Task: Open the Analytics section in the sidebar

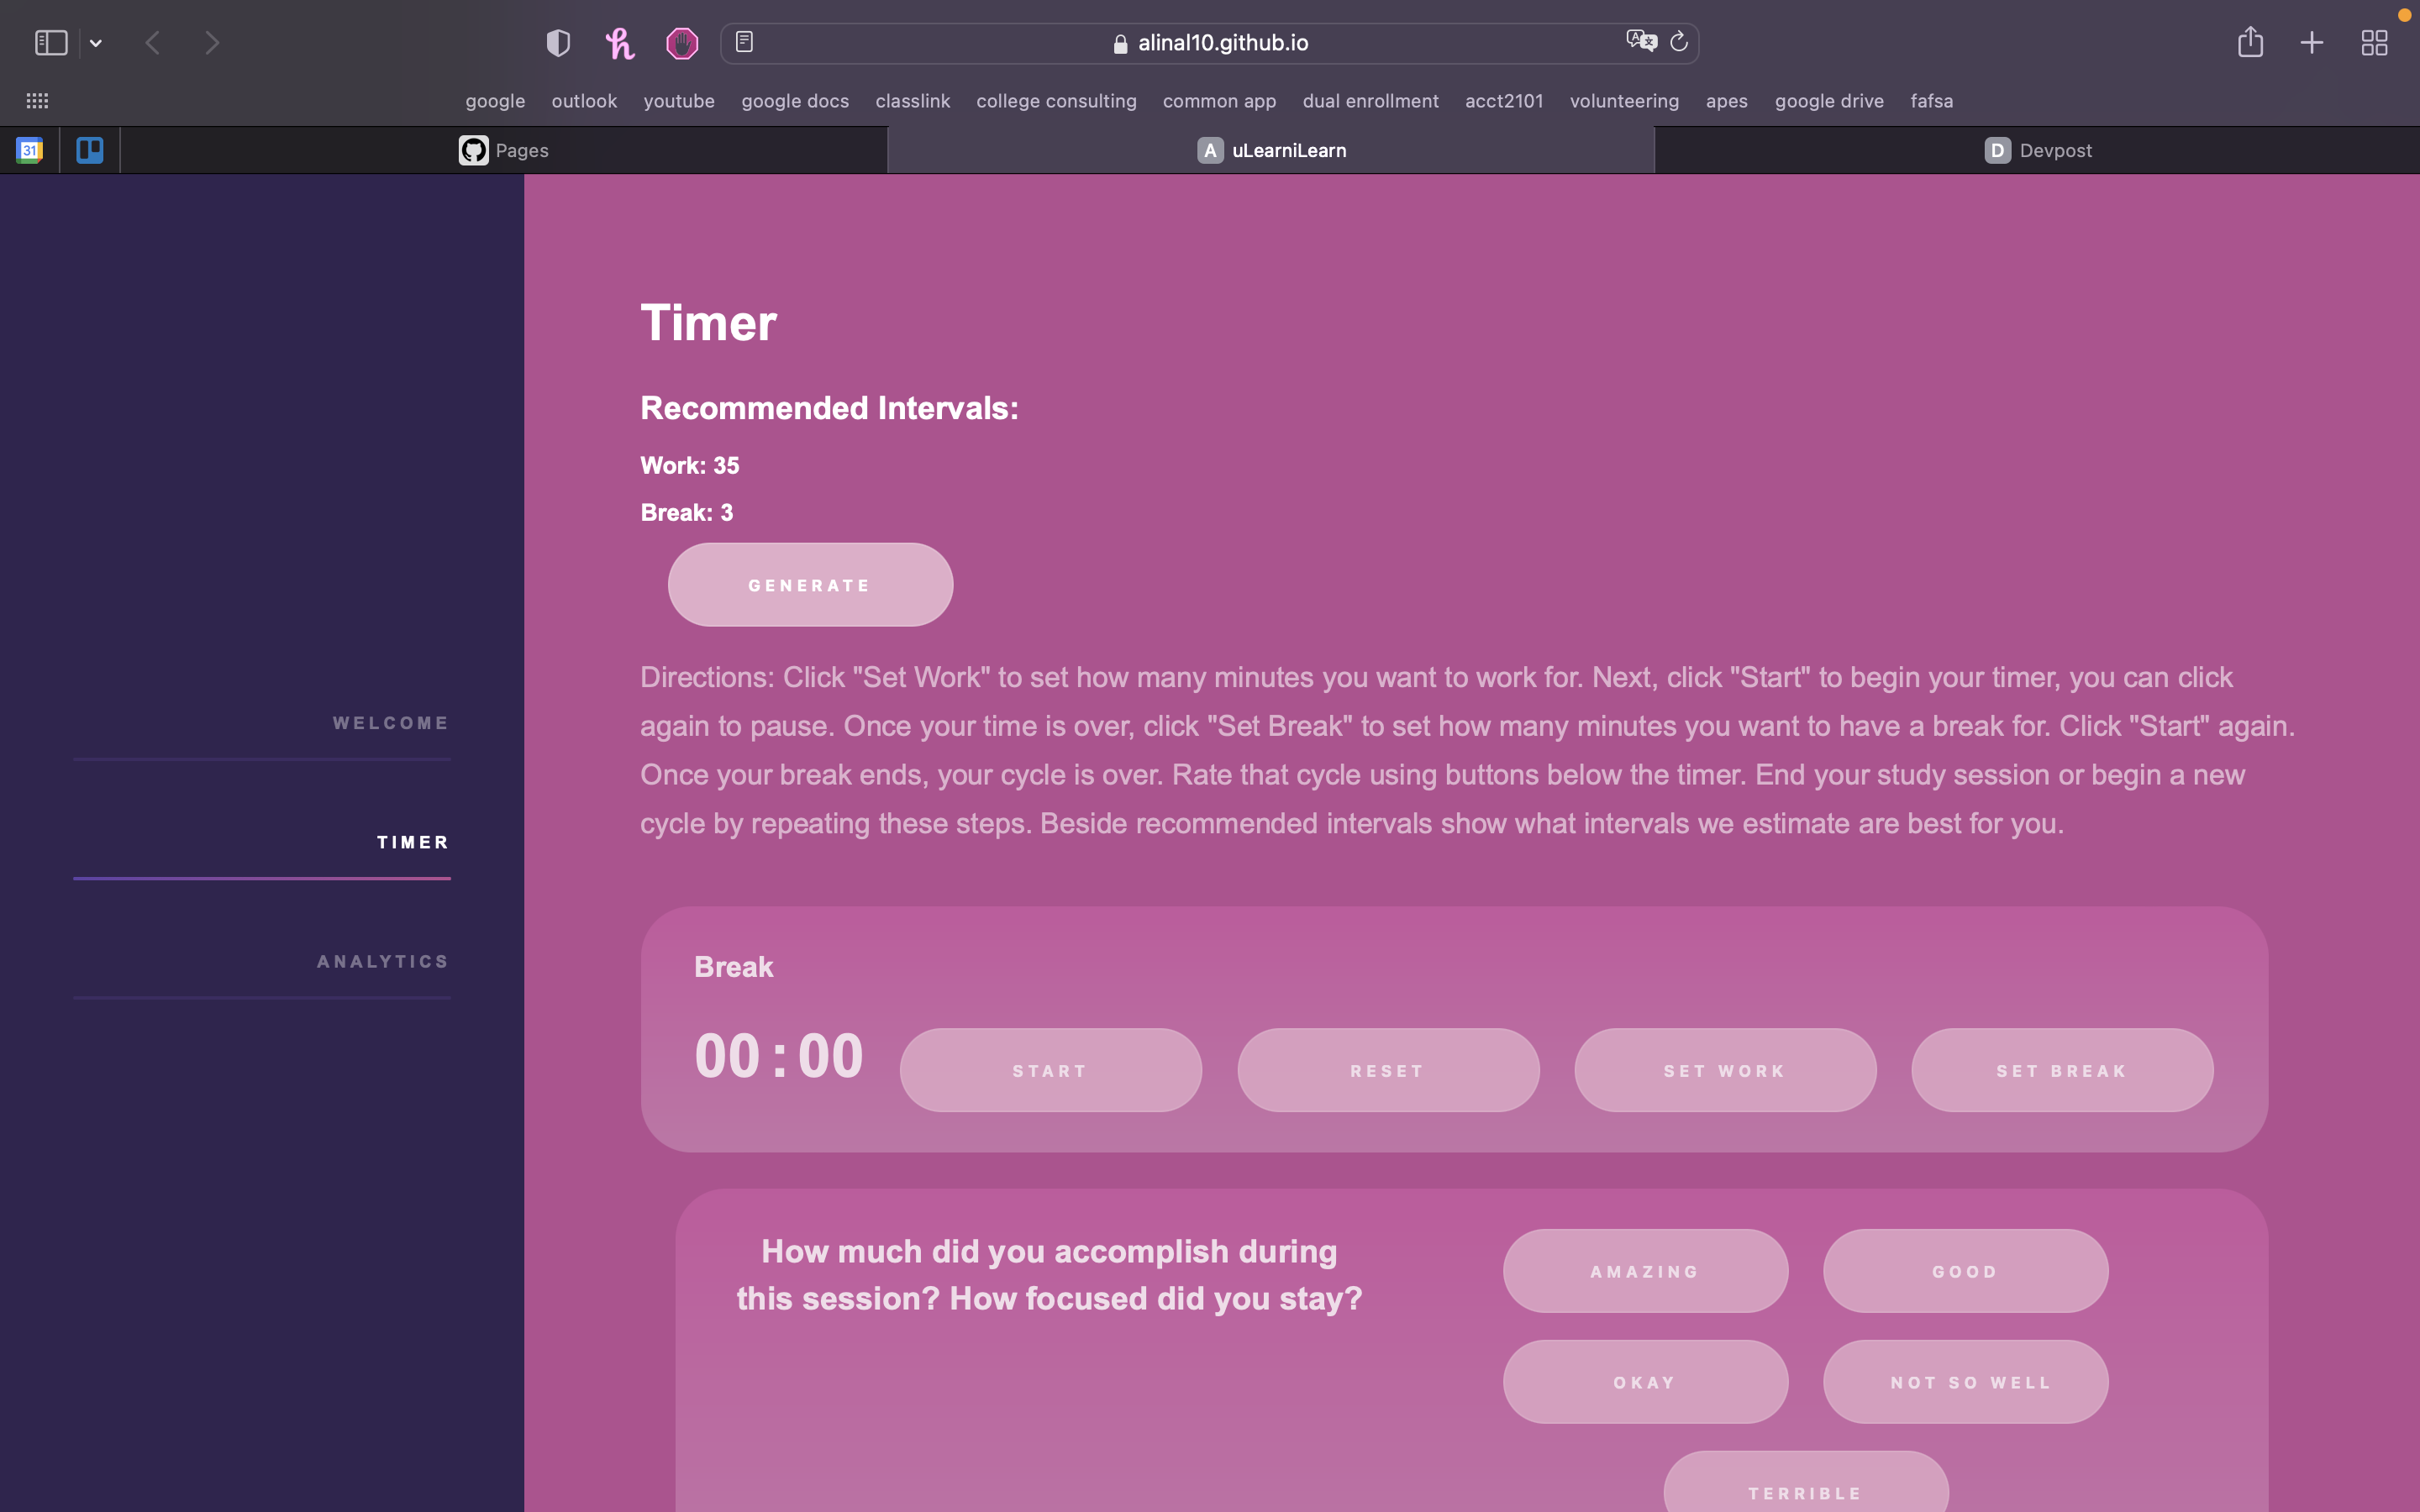Action: [x=382, y=961]
